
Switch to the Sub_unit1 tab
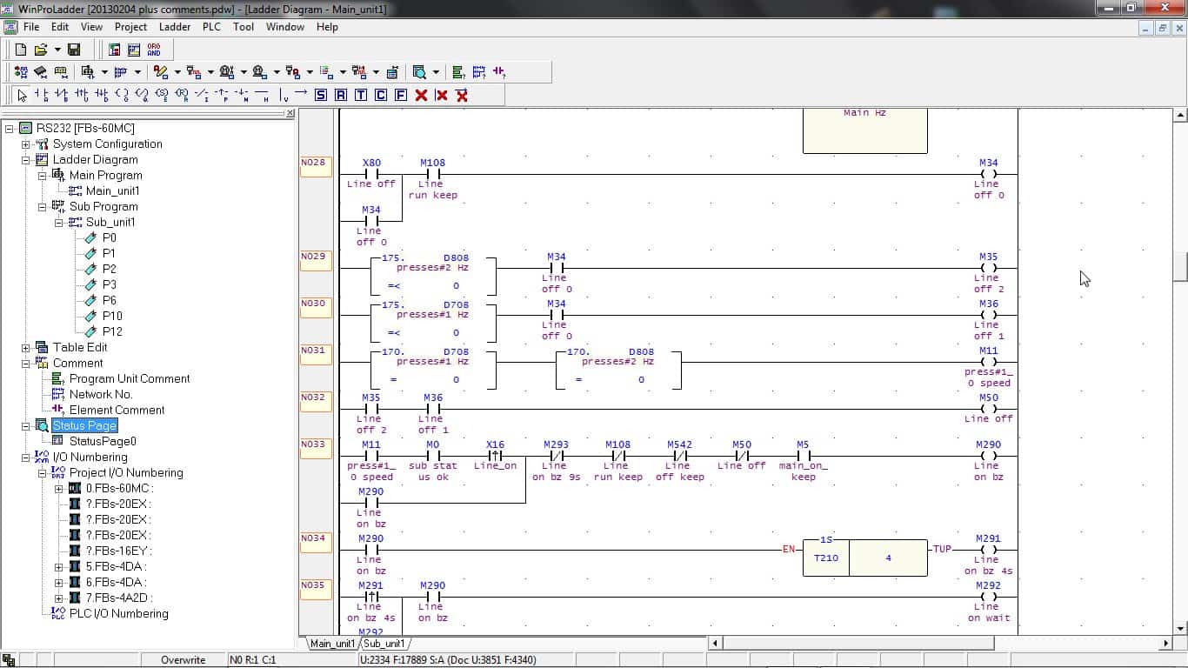point(384,644)
